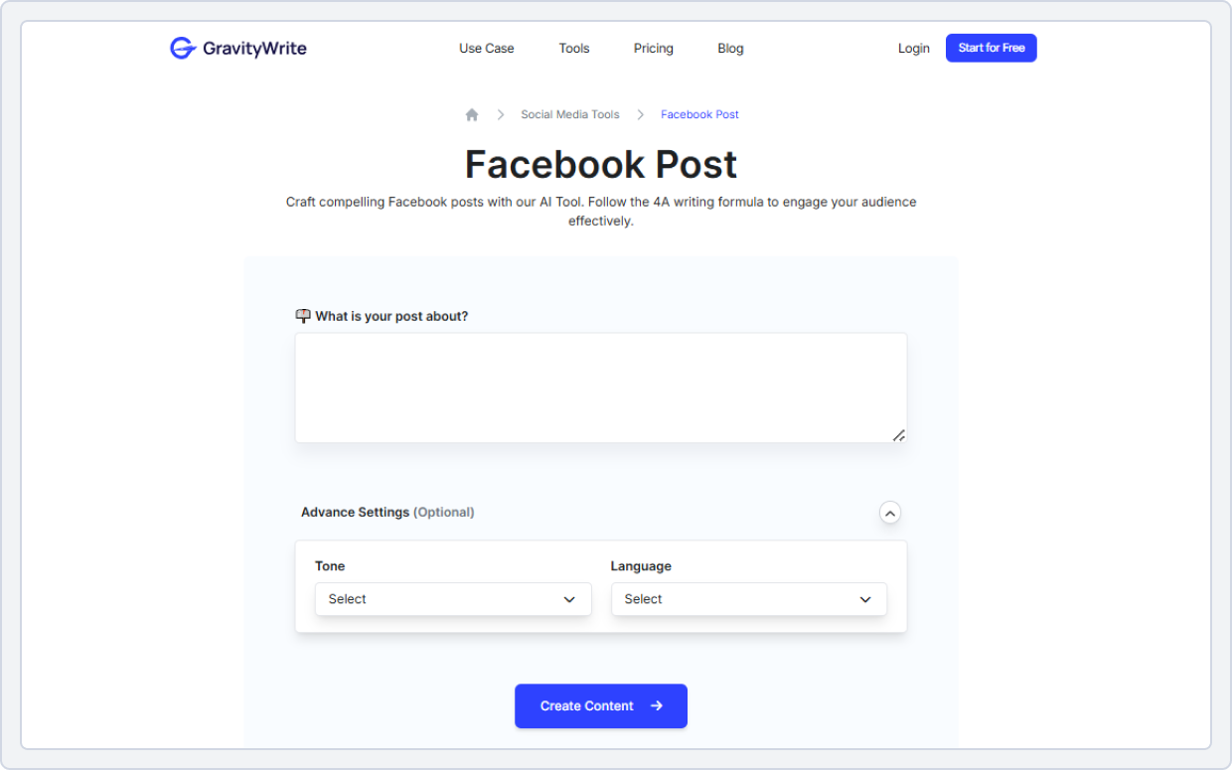Click the "What is your post about?" label
The width and height of the screenshot is (1232, 770).
(391, 316)
